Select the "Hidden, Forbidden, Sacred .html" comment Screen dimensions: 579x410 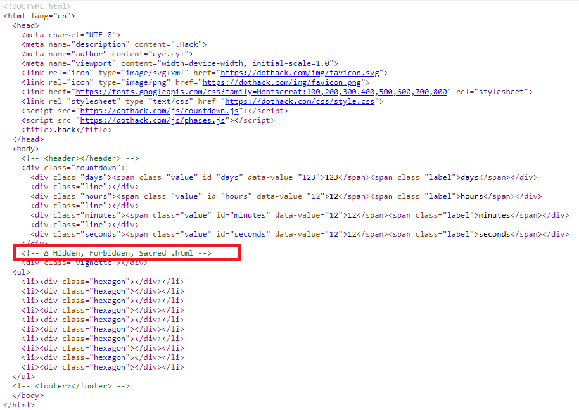tap(117, 253)
